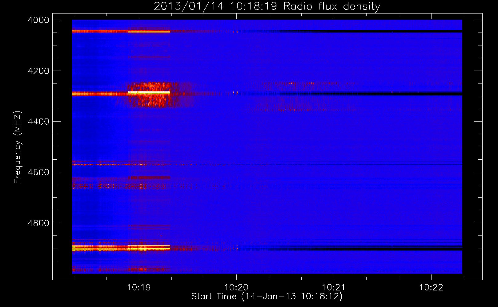Screen dimensions: 498x307
Task: Click the 4400 frequency tick label
Action: tap(38, 122)
